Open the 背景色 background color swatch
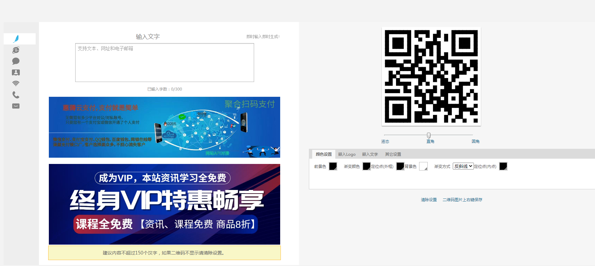Screen dimensions: 595x266 423,166
